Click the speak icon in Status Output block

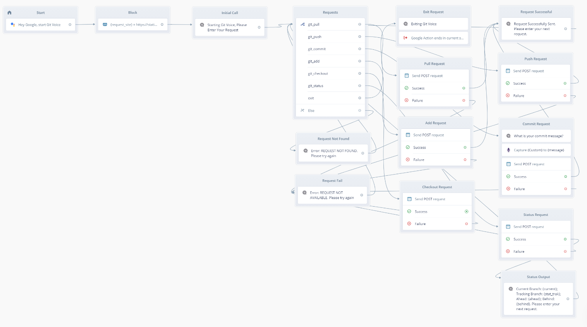click(511, 289)
